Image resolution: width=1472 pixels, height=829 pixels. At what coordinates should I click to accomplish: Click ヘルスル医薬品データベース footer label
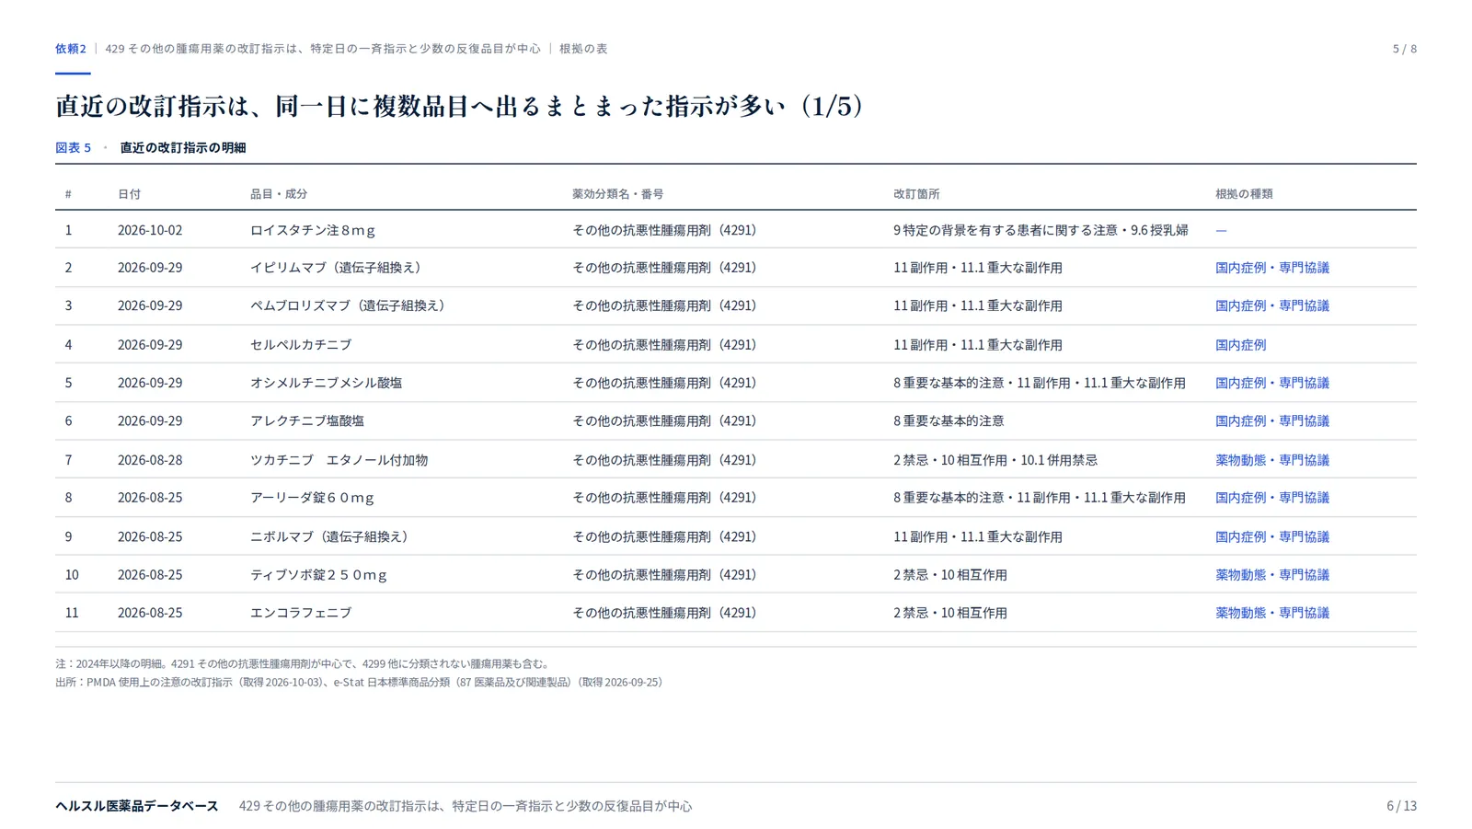pyautogui.click(x=137, y=806)
